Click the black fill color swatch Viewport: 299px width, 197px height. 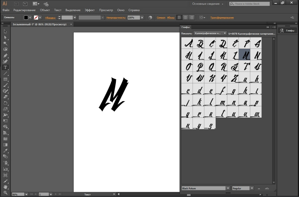26,18
